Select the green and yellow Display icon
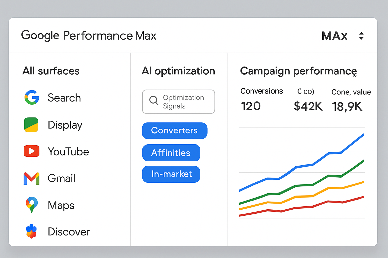Viewport: 388px width, 258px height. coord(31,125)
